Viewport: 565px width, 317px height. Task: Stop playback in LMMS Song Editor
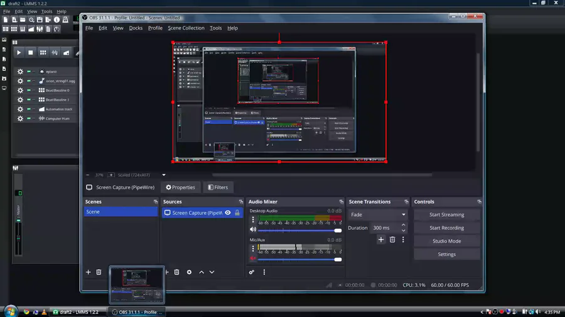pos(31,53)
